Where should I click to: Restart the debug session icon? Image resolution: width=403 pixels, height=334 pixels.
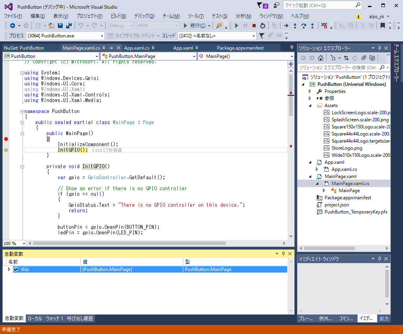[262, 26]
